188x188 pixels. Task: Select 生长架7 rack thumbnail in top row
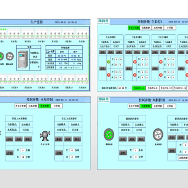pos(82,33)
